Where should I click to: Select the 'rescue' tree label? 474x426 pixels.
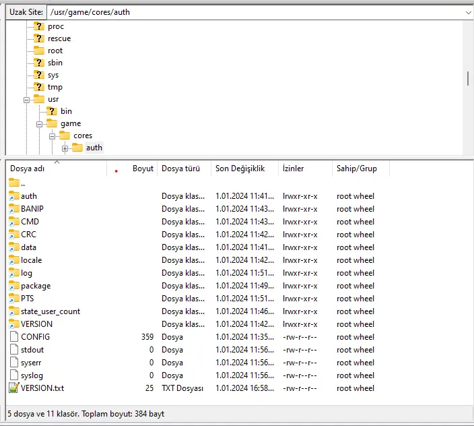pos(59,38)
